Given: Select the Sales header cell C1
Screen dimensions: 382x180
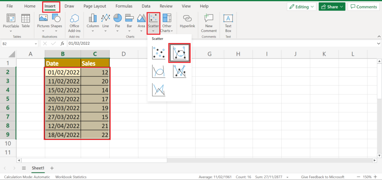Looking at the screenshot, I should tap(95, 63).
